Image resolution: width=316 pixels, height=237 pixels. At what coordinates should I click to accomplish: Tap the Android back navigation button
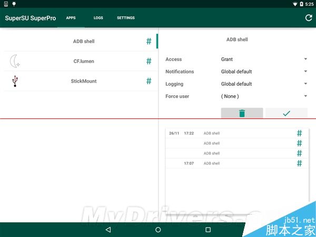click(x=108, y=230)
